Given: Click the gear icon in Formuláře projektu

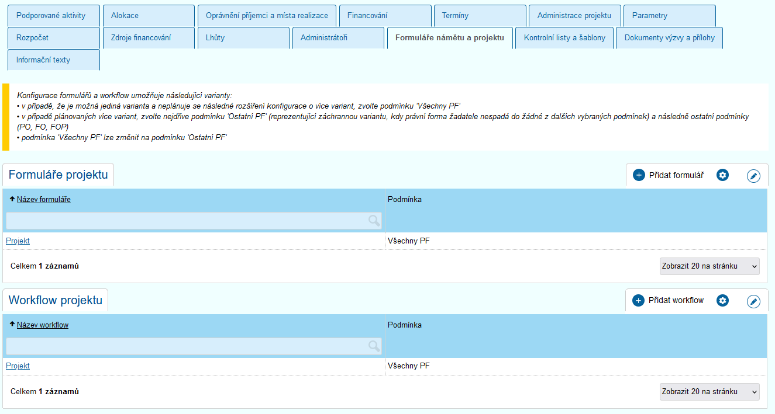Looking at the screenshot, I should coord(723,175).
